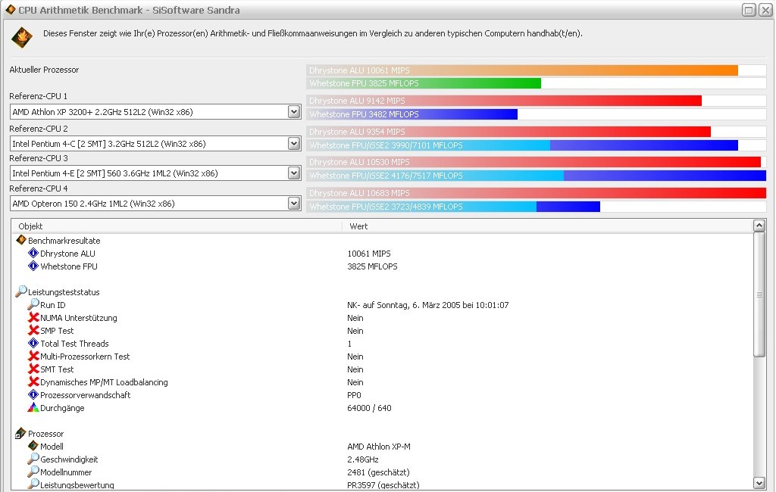Click the value 10061 MIPS in the list

(x=369, y=254)
